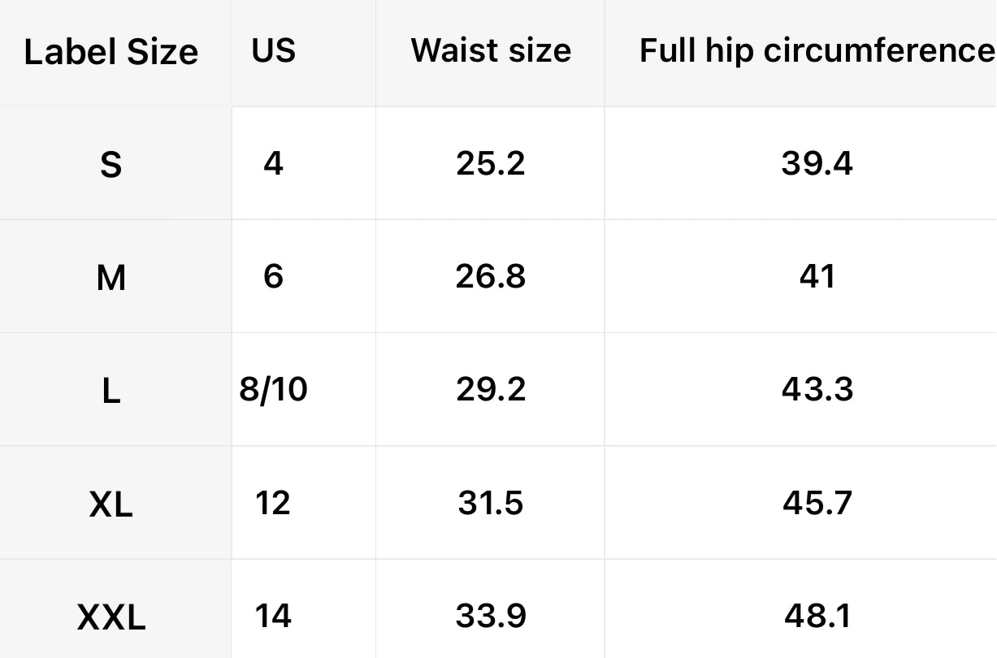Click waist size value 29.2
The height and width of the screenshot is (658, 997).
coord(491,389)
